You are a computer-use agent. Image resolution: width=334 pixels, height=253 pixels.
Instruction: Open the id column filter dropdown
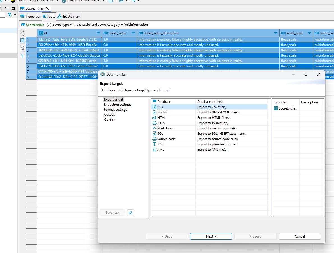[98, 33]
